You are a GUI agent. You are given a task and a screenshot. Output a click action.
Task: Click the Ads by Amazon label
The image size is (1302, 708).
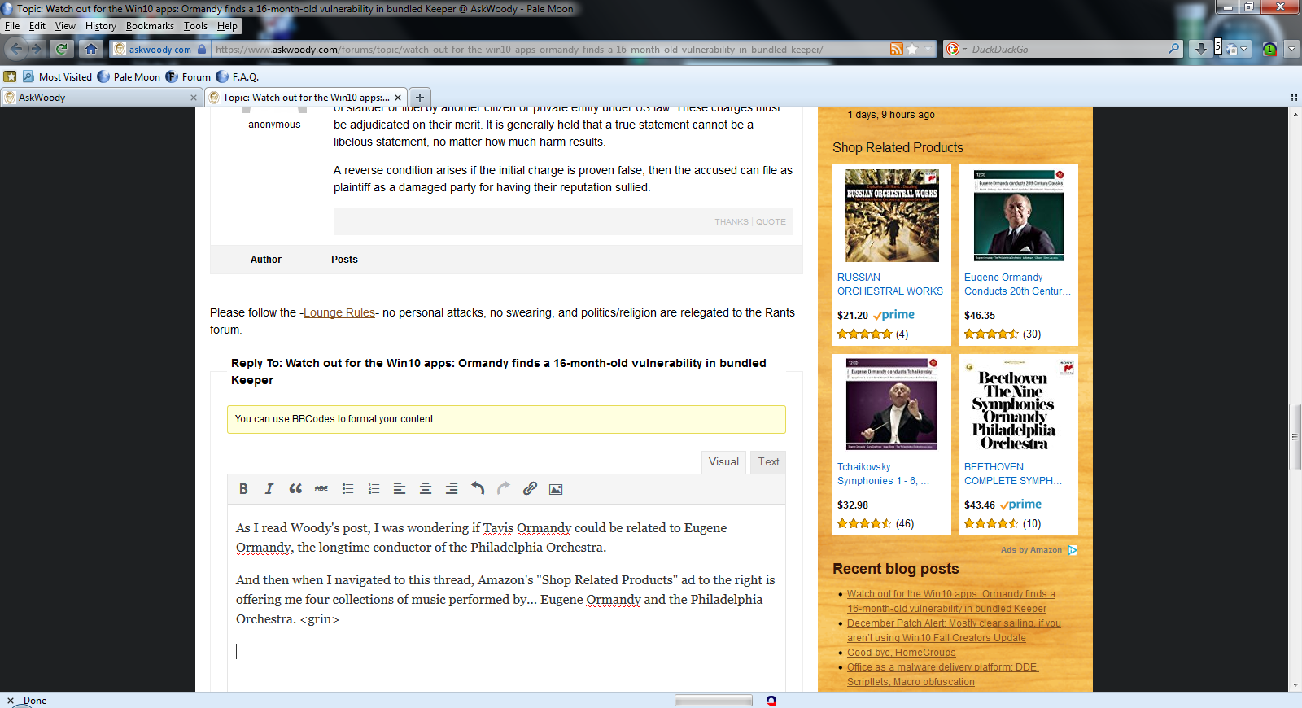[1031, 550]
